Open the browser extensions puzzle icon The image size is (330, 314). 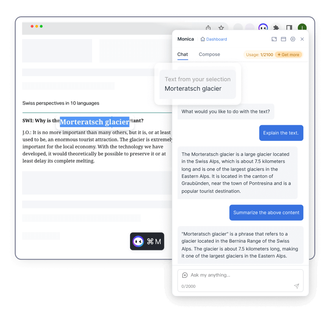pyautogui.click(x=276, y=27)
